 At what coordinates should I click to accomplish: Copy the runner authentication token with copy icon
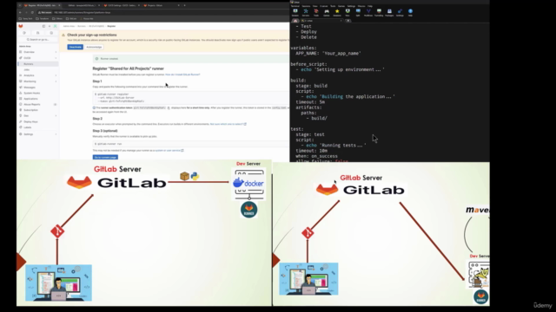point(169,107)
